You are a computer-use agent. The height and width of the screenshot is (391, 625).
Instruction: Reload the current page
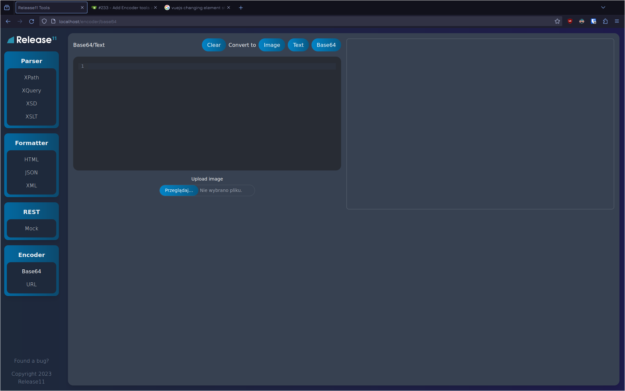(32, 21)
